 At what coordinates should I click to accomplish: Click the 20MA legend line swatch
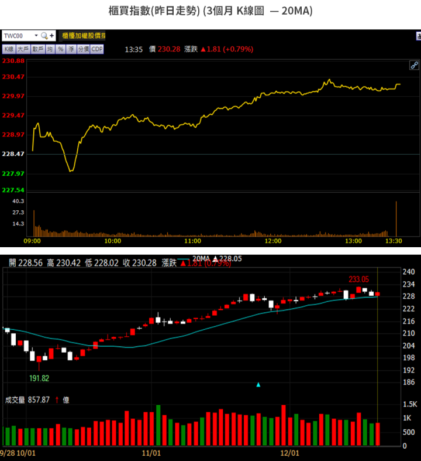click(x=184, y=258)
